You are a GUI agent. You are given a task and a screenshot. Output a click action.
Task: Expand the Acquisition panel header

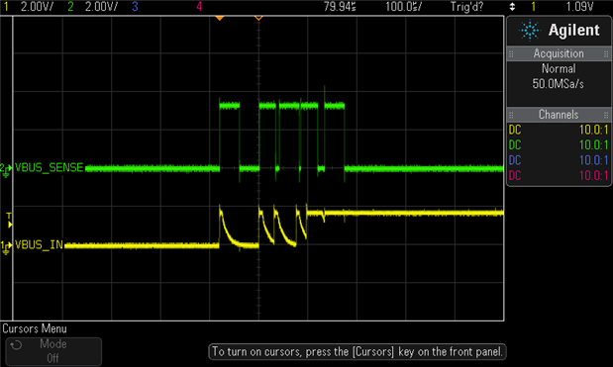[559, 53]
